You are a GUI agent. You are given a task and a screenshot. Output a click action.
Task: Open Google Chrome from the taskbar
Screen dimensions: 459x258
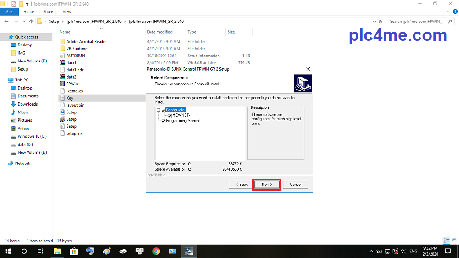point(156,251)
